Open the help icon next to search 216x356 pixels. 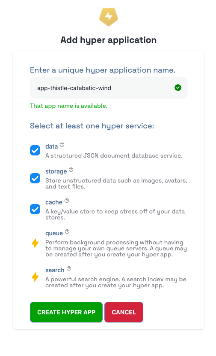69,268
